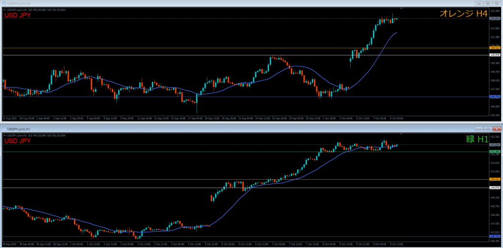Click the H1 chart window title icon
This screenshot has width=503, height=248.
[x=3, y=128]
